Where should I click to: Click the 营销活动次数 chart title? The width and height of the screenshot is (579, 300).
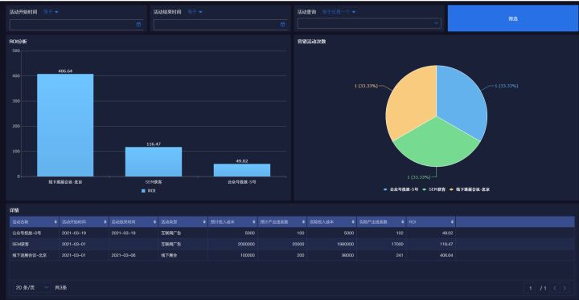click(x=312, y=42)
